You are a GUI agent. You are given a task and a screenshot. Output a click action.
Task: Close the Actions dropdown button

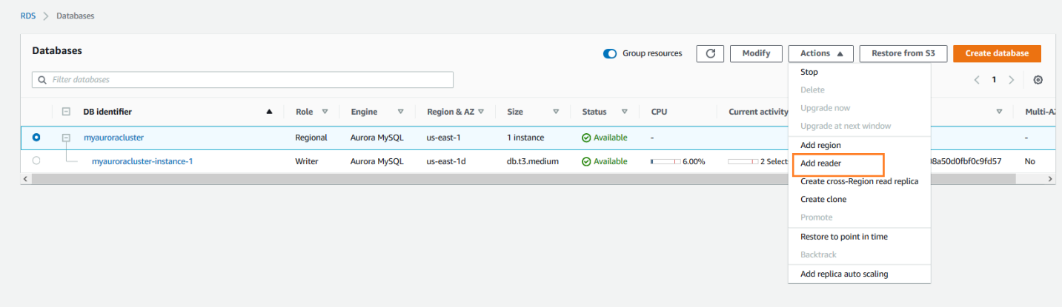821,53
